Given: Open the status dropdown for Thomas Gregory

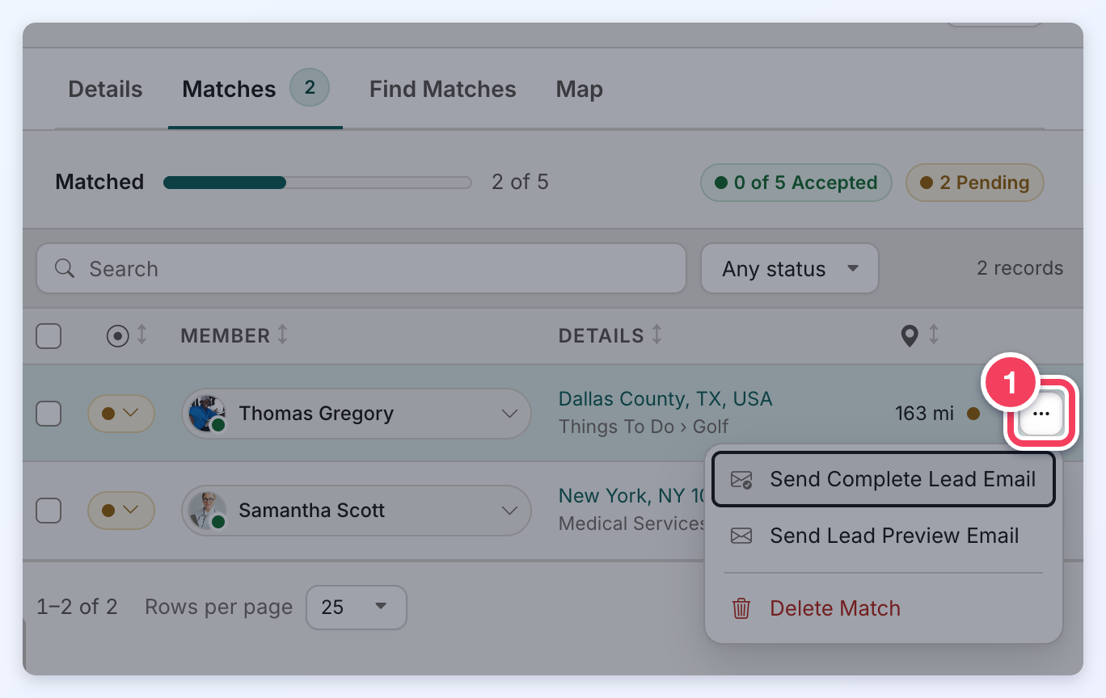Looking at the screenshot, I should pos(121,414).
